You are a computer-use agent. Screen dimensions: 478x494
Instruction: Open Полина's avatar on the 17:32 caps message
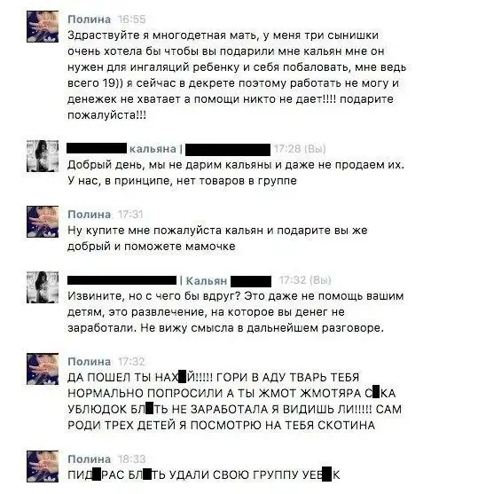pos(43,369)
